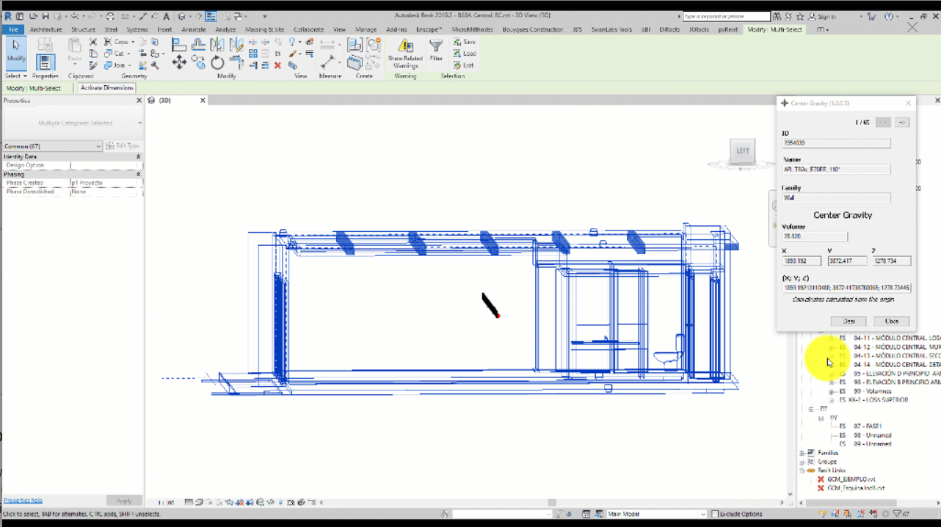Open the File menu
The height and width of the screenshot is (527, 941).
[x=12, y=29]
